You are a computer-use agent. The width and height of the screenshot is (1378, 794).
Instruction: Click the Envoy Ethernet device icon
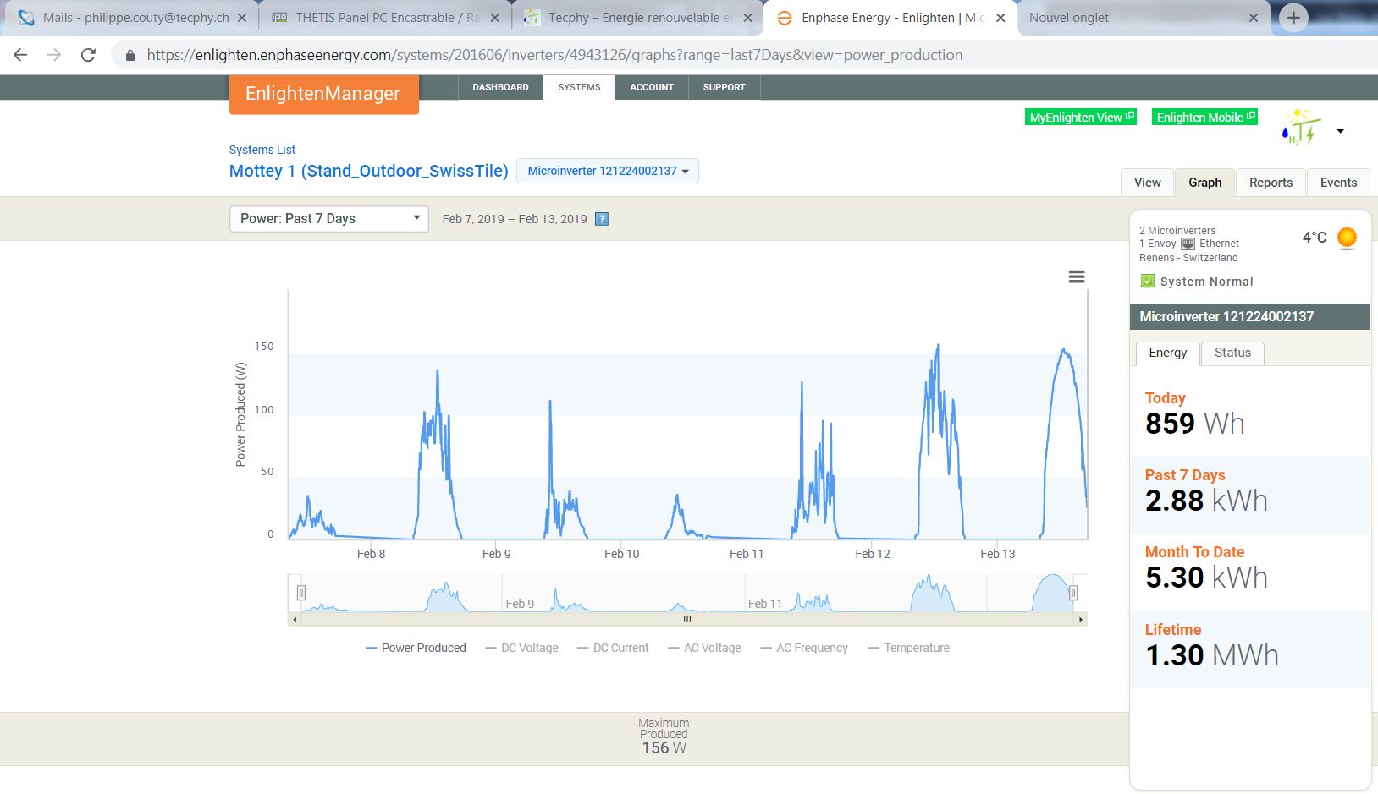pos(1188,244)
